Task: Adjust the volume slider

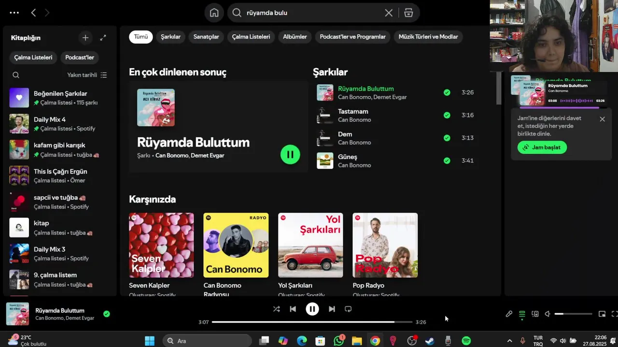Action: [573, 314]
